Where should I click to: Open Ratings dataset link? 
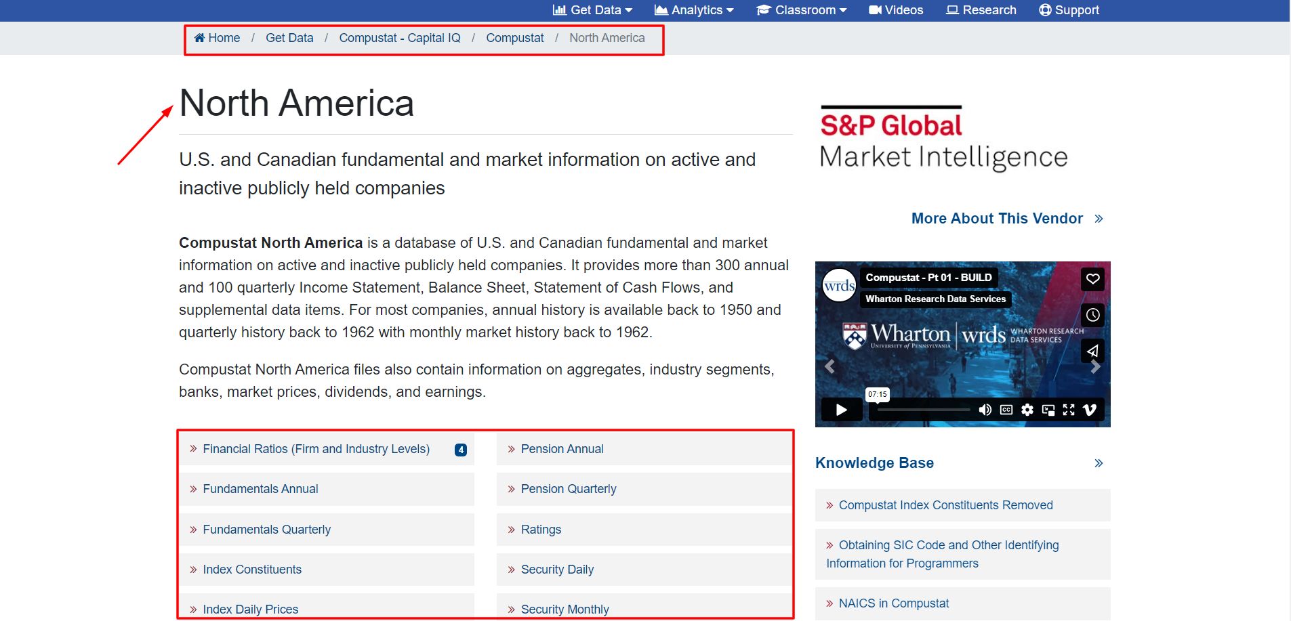(x=541, y=530)
